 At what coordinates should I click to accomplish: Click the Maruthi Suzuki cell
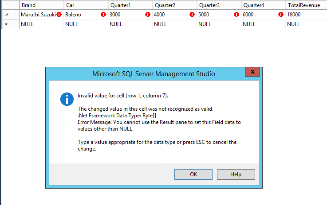tap(42, 15)
